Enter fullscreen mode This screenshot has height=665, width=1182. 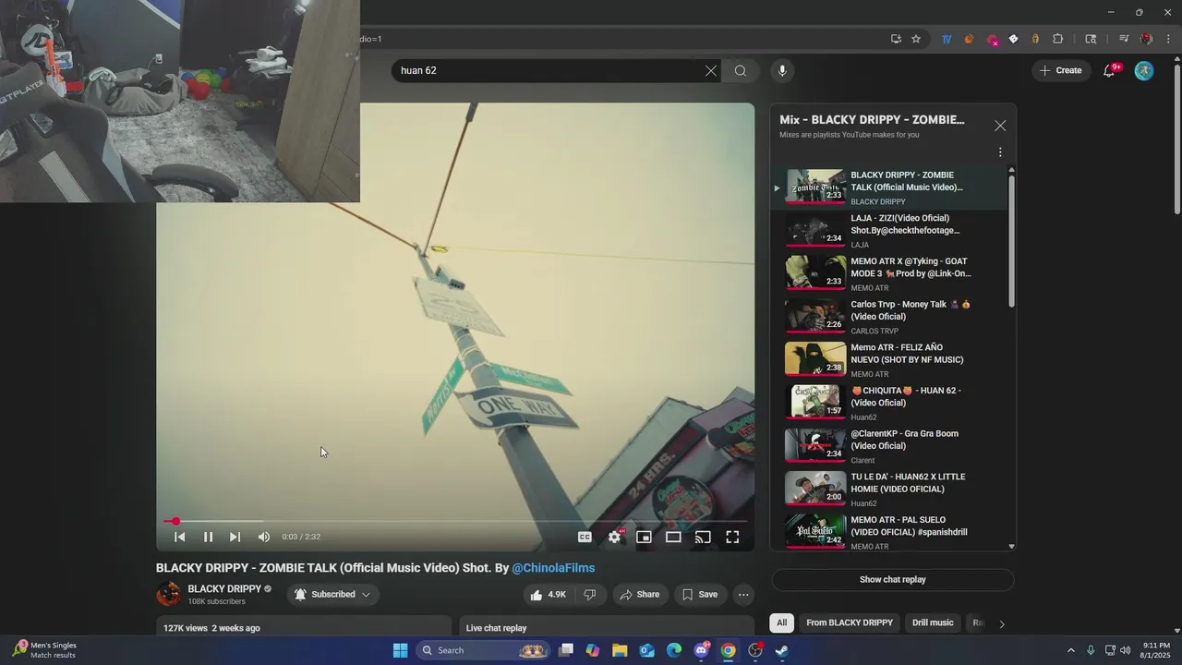click(x=732, y=537)
